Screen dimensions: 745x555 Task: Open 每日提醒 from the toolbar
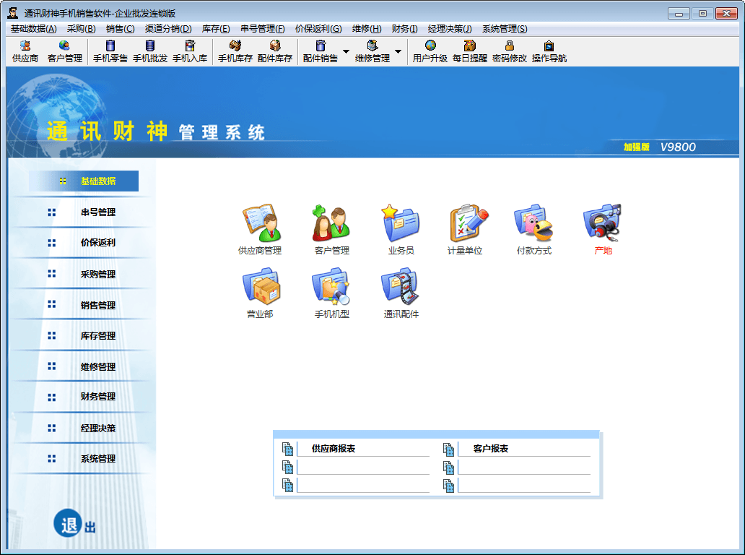point(470,51)
